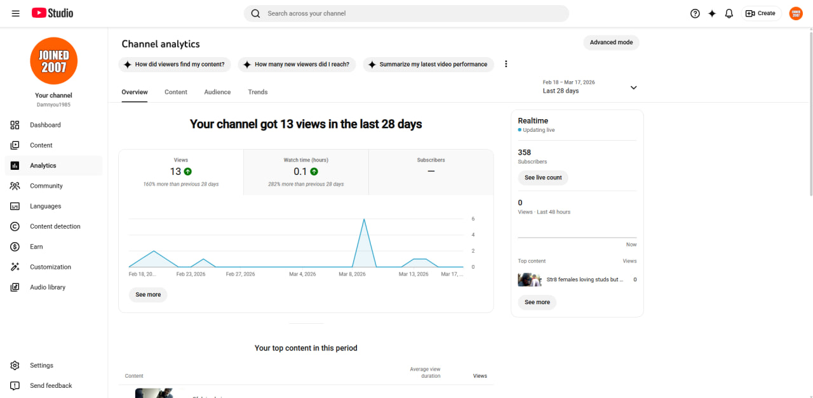The width and height of the screenshot is (813, 398).
Task: Click the Dashboard sidebar icon
Action: coord(15,125)
